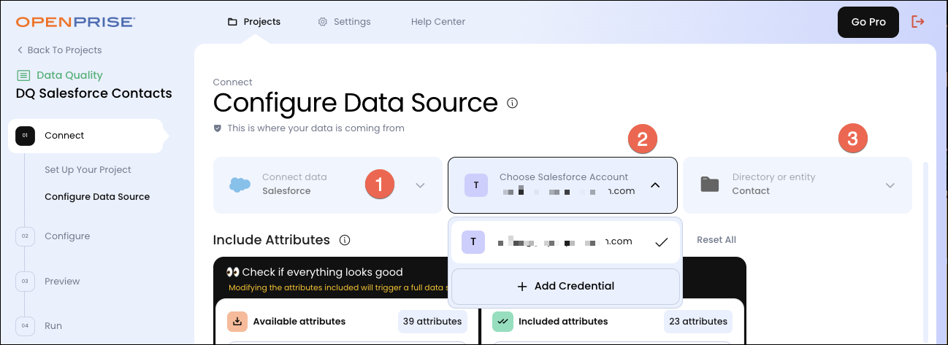
Task: Click the logout icon
Action: [x=918, y=22]
